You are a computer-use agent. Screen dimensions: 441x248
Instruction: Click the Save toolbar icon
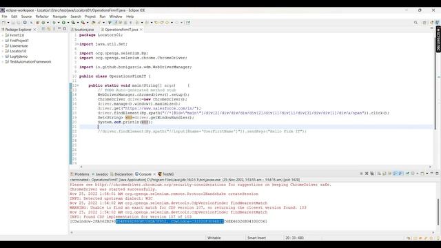[x=13, y=23]
